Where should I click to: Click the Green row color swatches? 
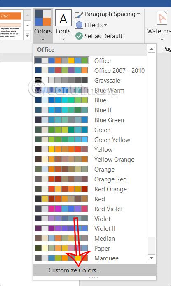61,130
